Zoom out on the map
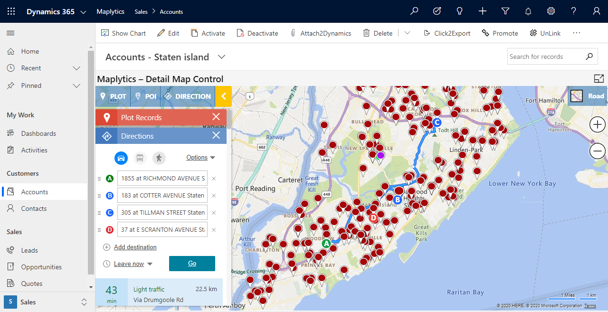 [597, 151]
